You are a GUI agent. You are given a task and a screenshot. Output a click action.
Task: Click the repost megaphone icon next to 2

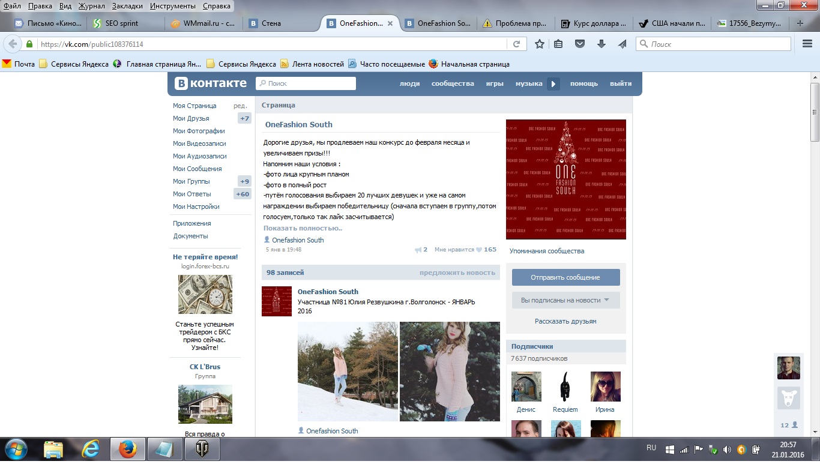coord(418,250)
